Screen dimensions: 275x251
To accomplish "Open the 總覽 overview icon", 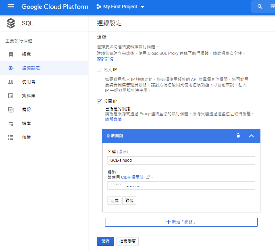I will [11, 54].
